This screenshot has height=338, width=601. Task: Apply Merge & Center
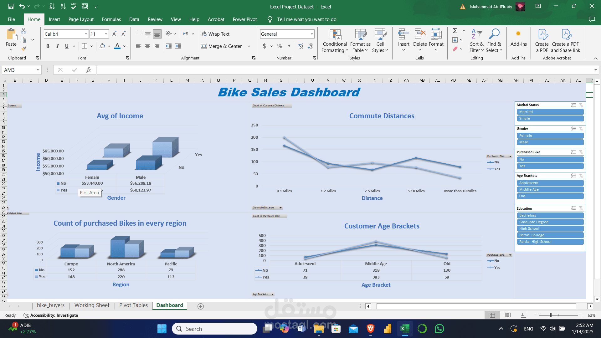tap(223, 46)
